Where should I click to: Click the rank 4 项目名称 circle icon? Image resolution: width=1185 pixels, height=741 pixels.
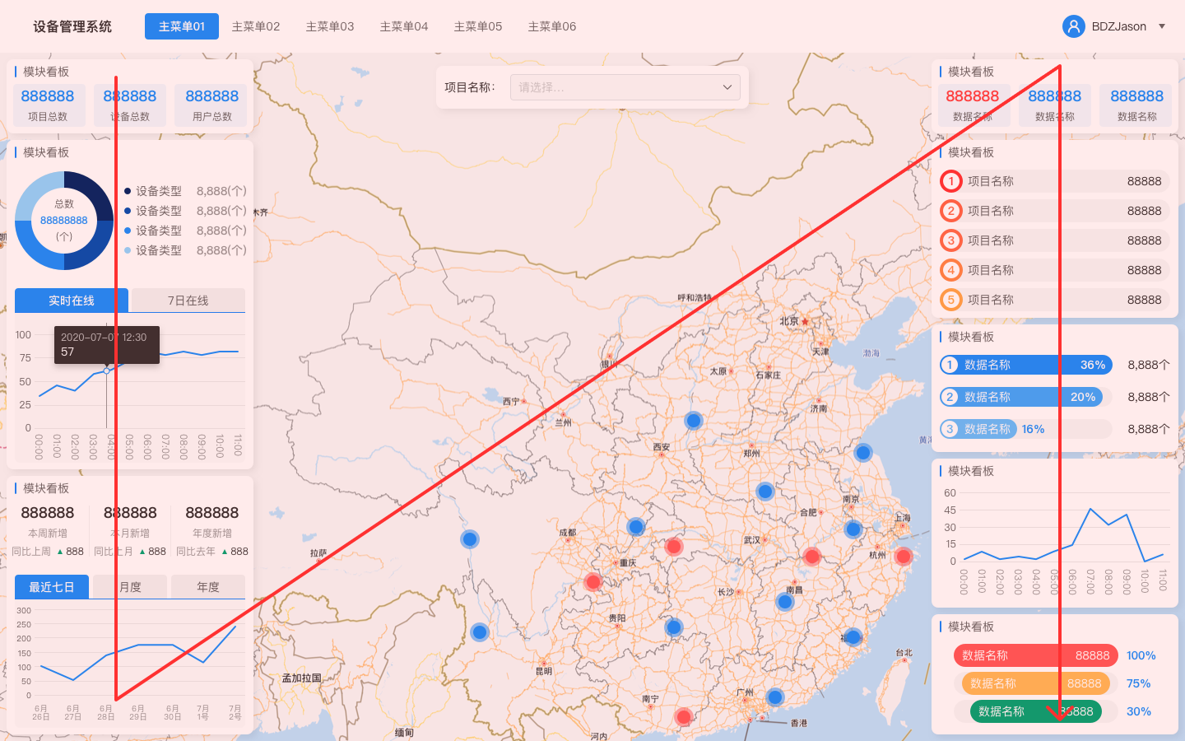click(951, 270)
